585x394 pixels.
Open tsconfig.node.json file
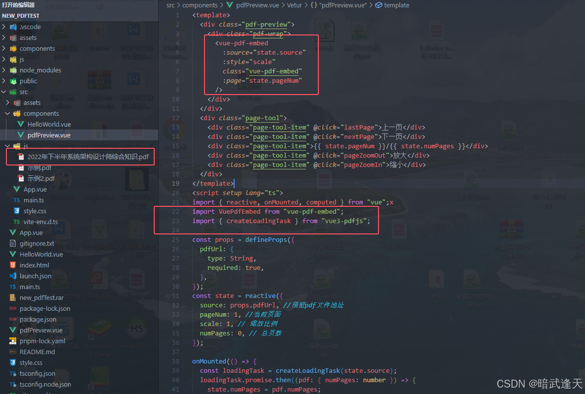click(45, 384)
